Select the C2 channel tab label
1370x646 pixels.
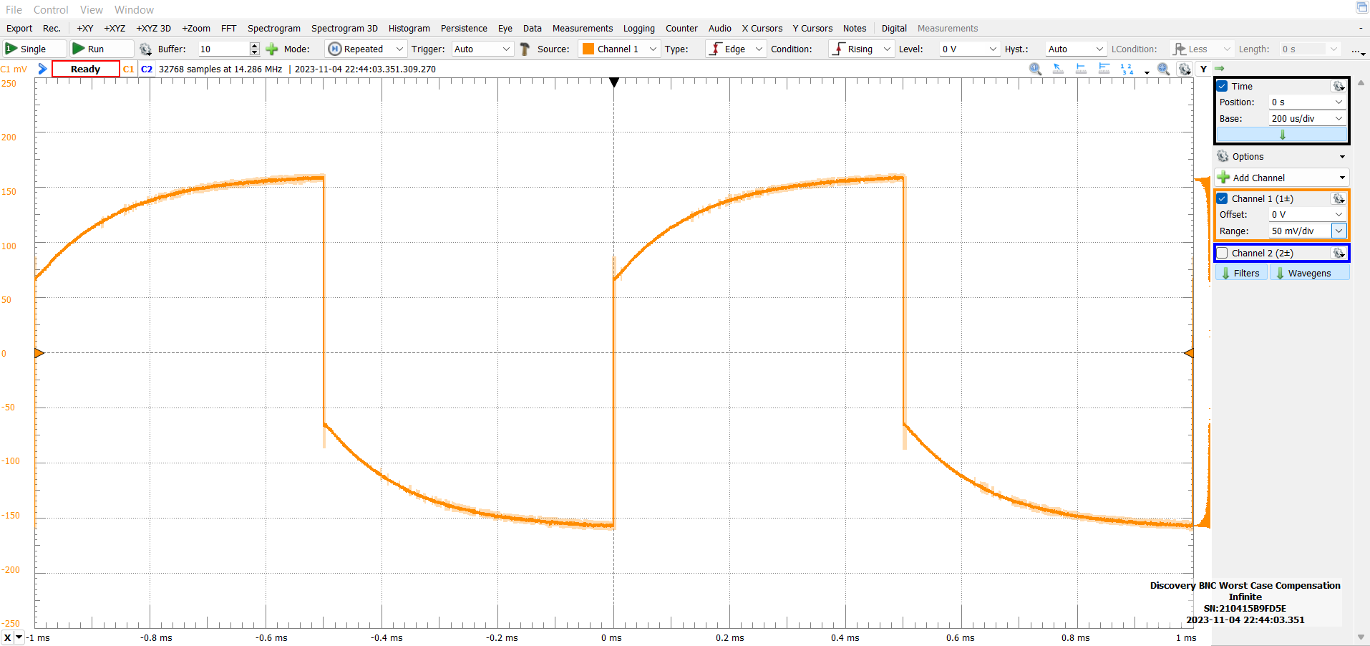pyautogui.click(x=147, y=69)
